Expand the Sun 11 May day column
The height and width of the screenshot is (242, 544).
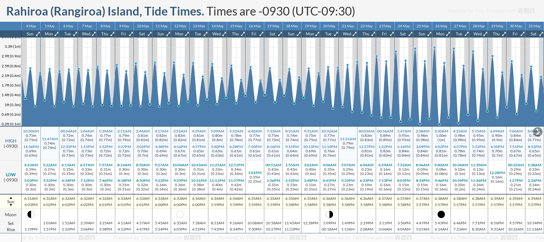click(x=168, y=34)
